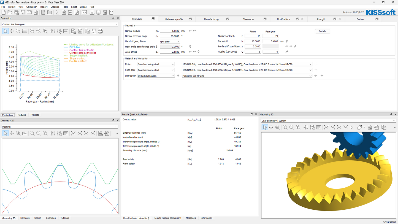Viewport: 398px width, 224px height.
Task: Toggle the light bulb icon beside Axial offset
Action: [x=199, y=52]
